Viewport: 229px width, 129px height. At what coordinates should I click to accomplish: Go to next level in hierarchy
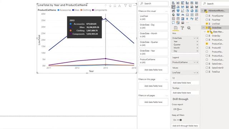click(x=115, y=6)
